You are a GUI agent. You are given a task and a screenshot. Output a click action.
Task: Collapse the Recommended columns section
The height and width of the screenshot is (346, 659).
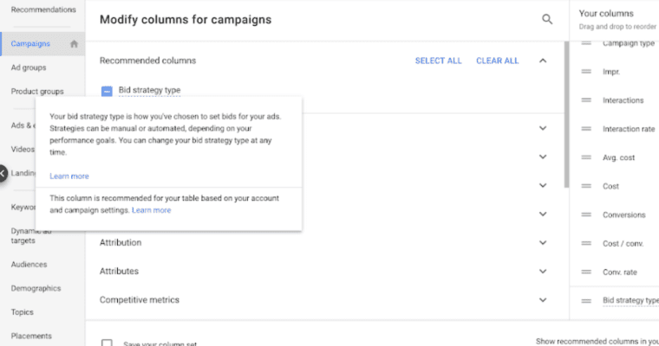coord(543,61)
